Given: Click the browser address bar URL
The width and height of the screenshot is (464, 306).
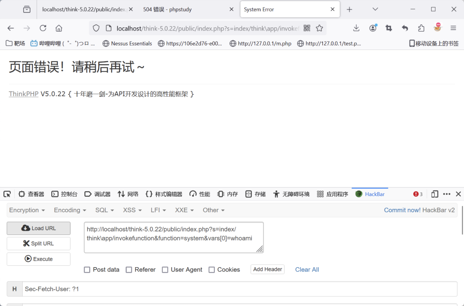Looking at the screenshot, I should [208, 28].
